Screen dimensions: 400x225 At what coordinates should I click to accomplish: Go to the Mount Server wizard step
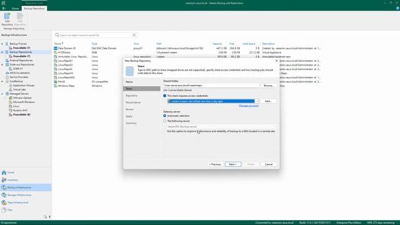pos(133,102)
